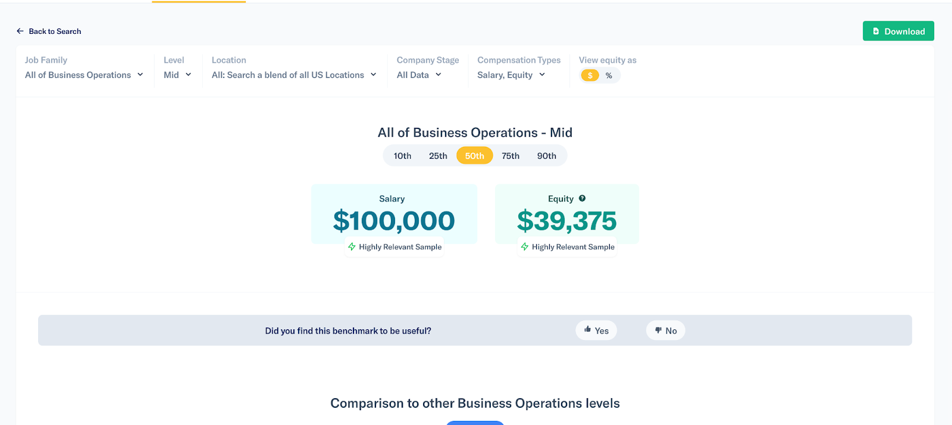Open the Job Family dropdown
Image resolution: width=952 pixels, height=425 pixels.
(x=84, y=75)
